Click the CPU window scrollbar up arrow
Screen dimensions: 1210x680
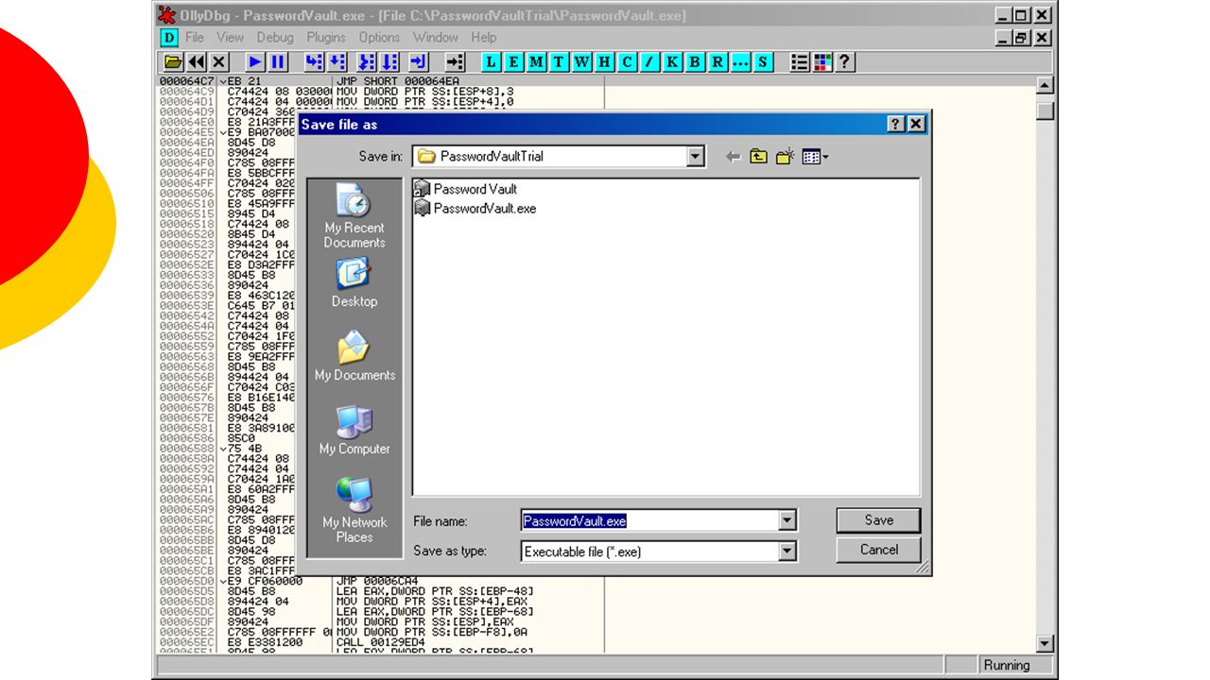(x=1045, y=86)
